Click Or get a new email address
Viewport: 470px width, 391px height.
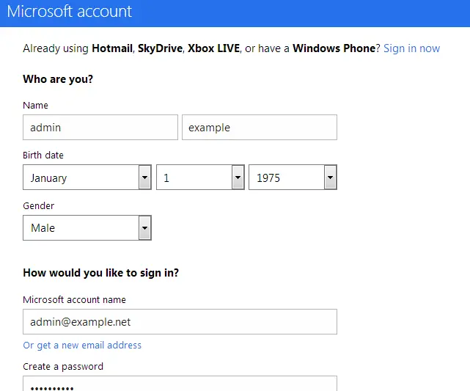[82, 346]
